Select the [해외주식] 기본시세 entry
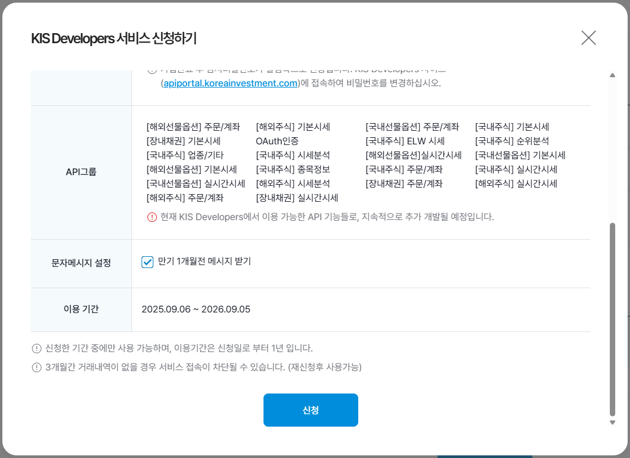Image resolution: width=630 pixels, height=458 pixels. click(x=293, y=127)
